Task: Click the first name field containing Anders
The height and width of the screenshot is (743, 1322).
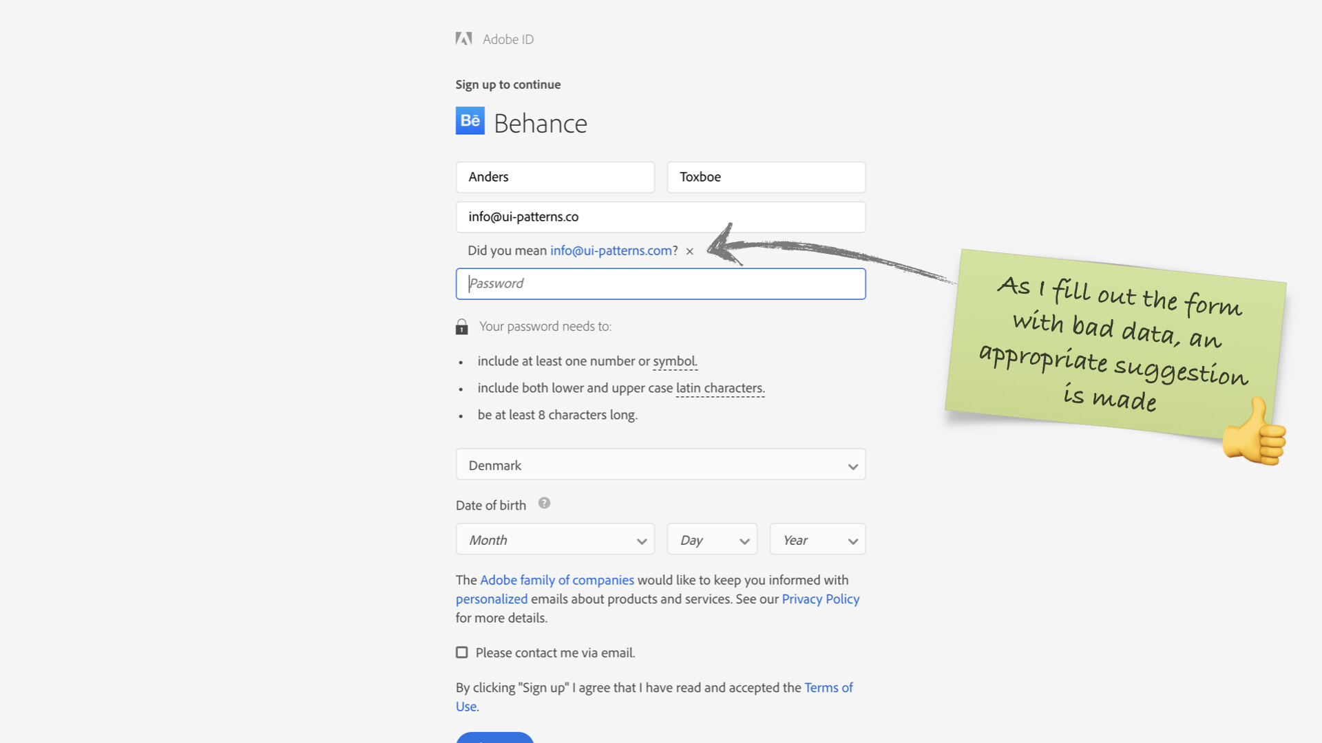Action: [555, 177]
